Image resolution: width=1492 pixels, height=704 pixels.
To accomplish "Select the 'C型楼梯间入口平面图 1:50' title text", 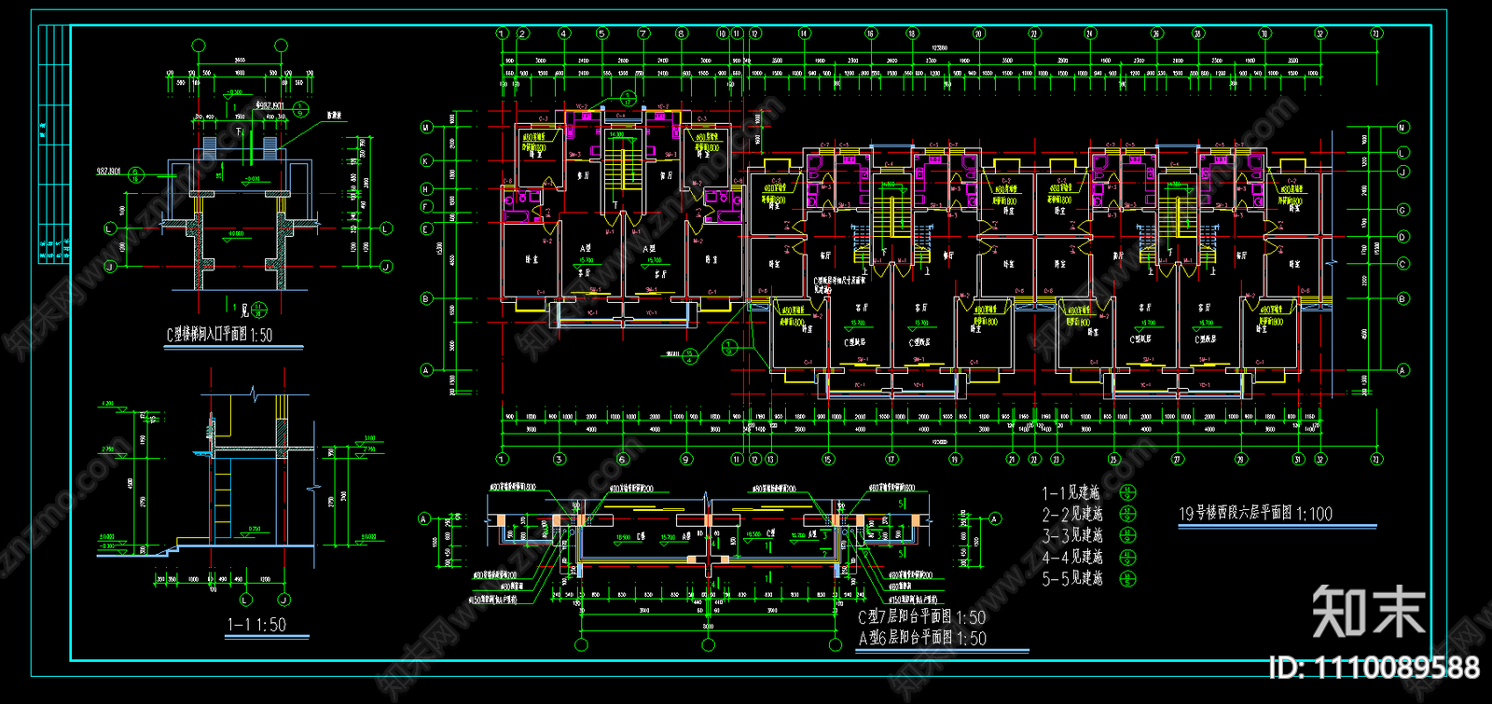I will click(220, 335).
